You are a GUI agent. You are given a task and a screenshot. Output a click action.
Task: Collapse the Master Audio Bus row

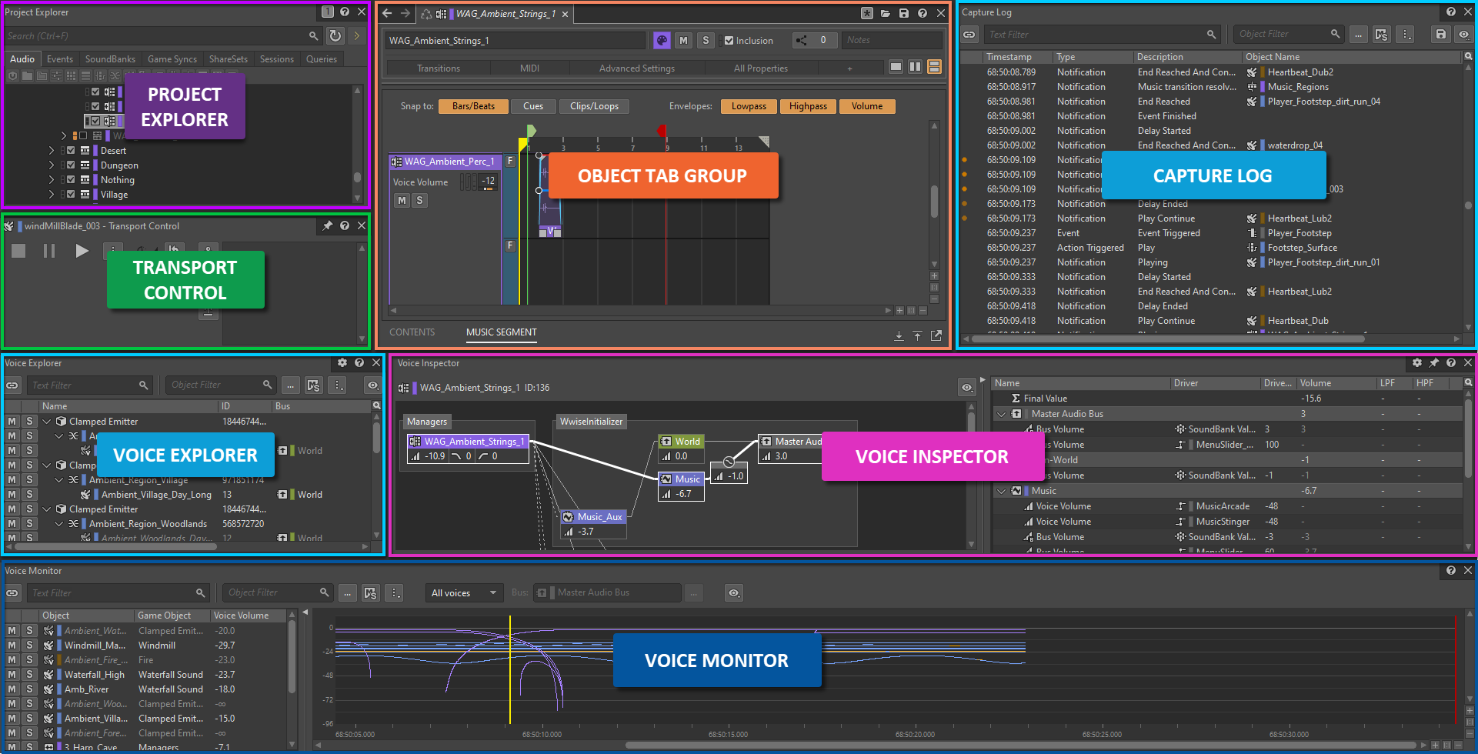point(1001,414)
